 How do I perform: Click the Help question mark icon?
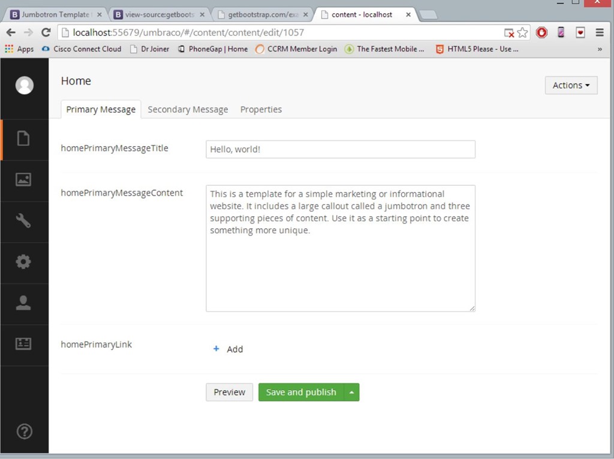click(24, 431)
